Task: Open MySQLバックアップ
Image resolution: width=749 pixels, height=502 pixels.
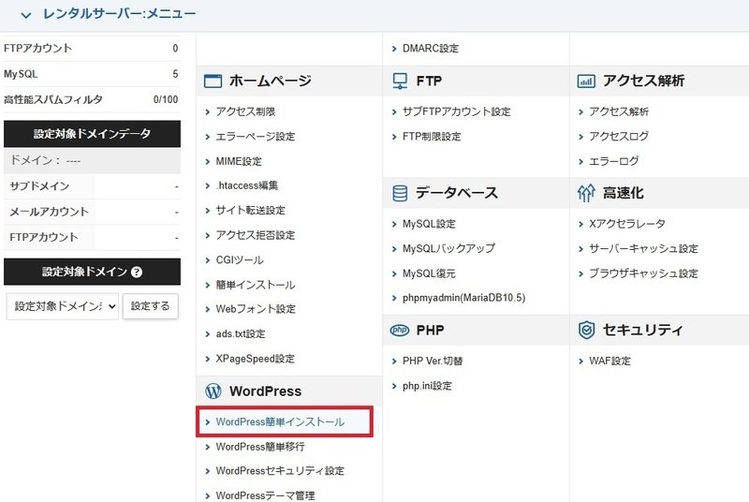Action: click(x=448, y=248)
